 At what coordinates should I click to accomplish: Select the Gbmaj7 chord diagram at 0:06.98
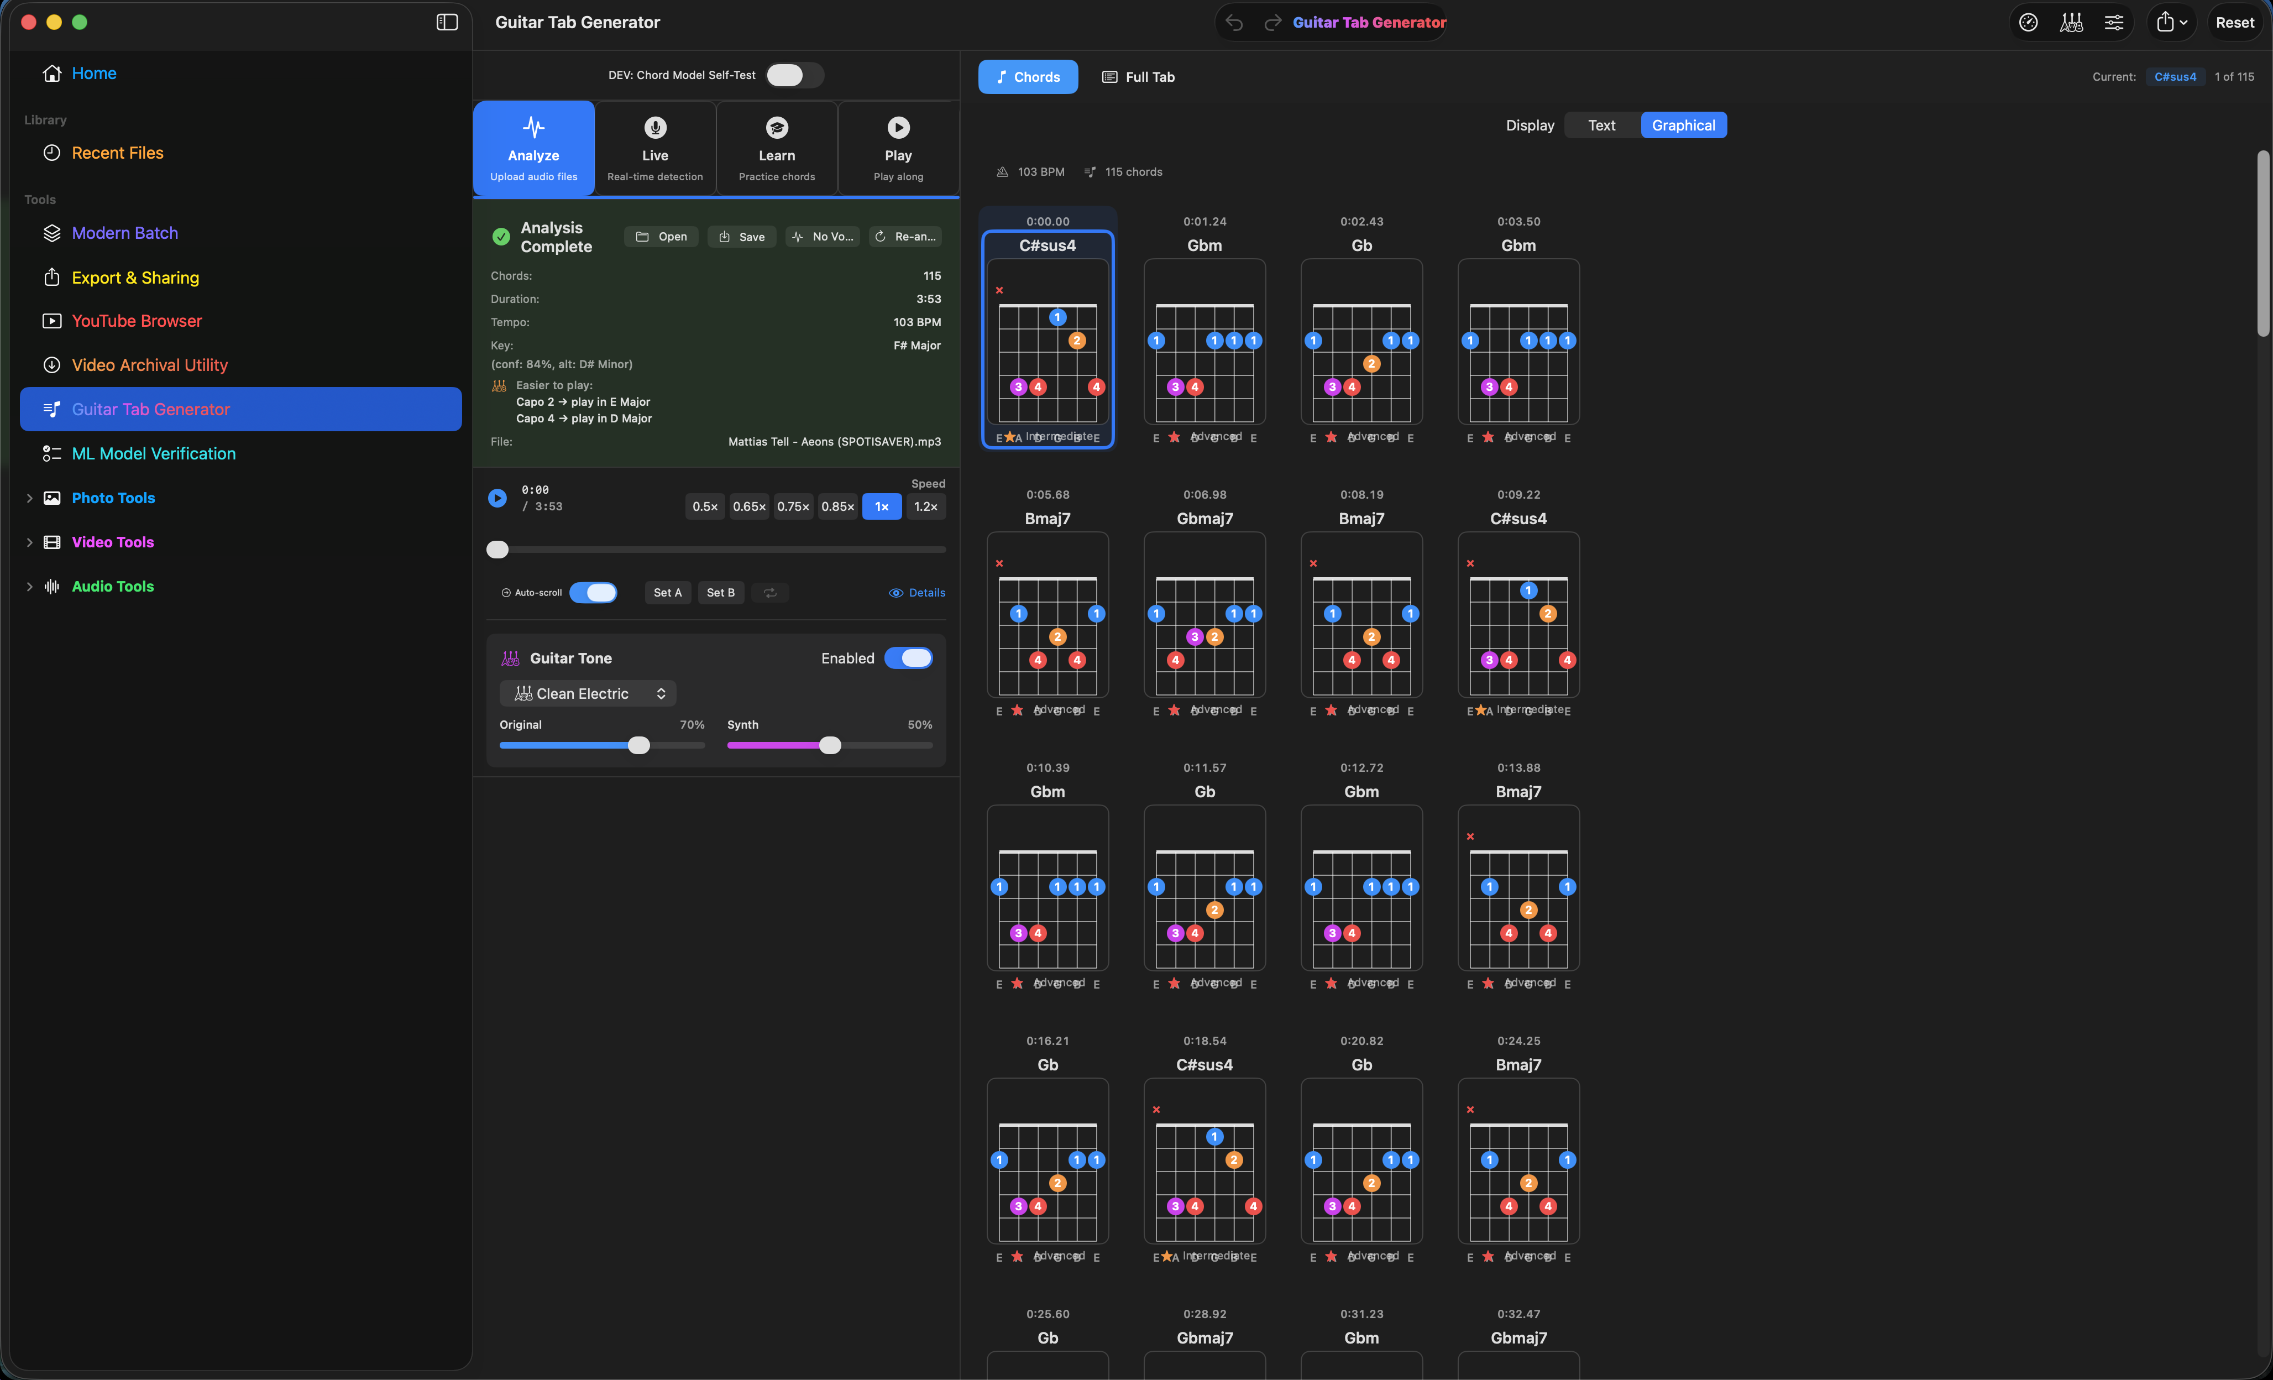coord(1204,614)
